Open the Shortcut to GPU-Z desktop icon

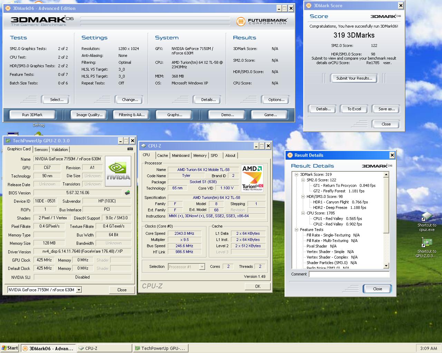(x=427, y=248)
